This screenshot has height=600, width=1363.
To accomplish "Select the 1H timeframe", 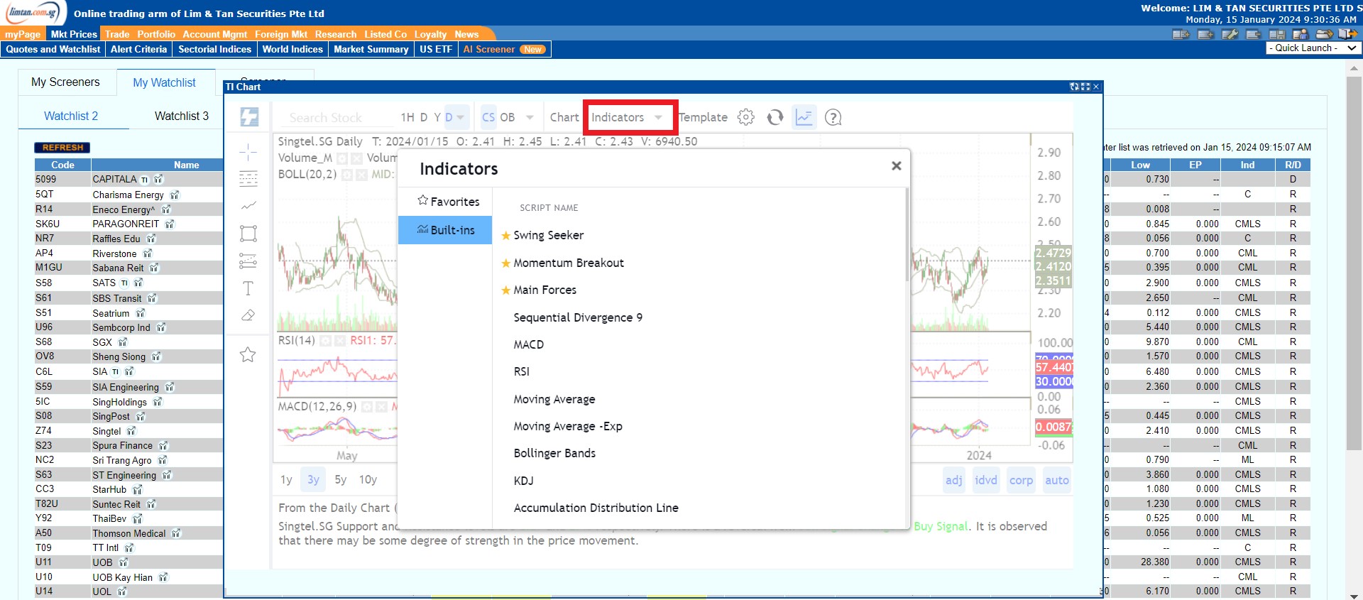I will (407, 117).
